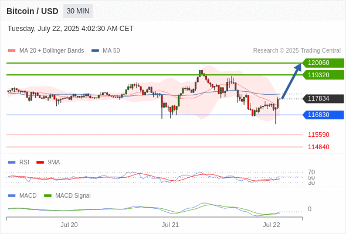Click the 30 MIN timeframe badge
Viewport: 346px width, 234px height.
click(x=78, y=11)
